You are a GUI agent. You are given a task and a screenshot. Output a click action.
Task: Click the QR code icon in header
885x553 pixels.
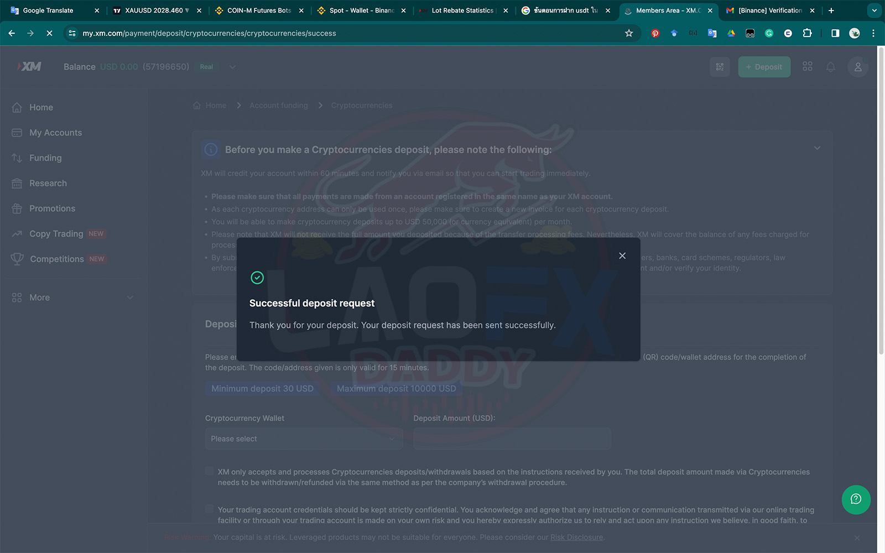720,67
